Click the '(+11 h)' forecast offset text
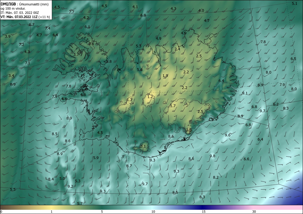Viewport: 303px width, 214px height. (x=44, y=17)
